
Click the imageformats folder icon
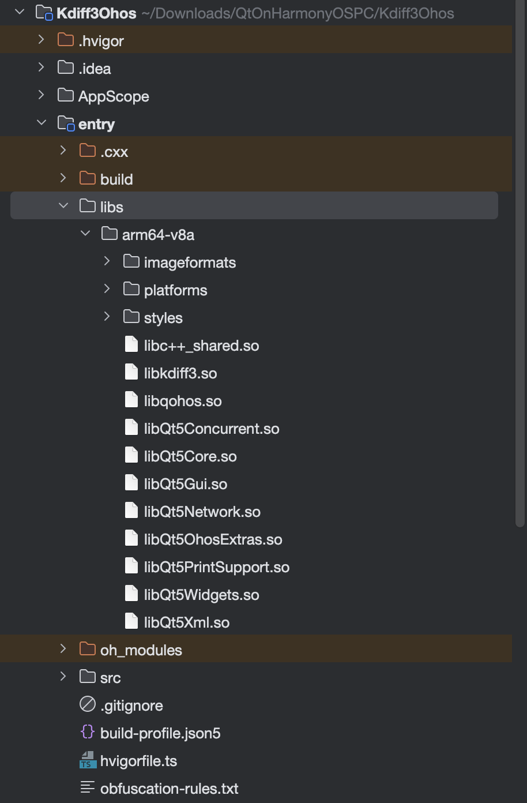[x=131, y=261]
